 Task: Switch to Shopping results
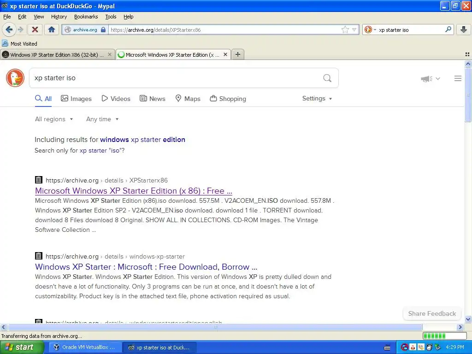228,99
